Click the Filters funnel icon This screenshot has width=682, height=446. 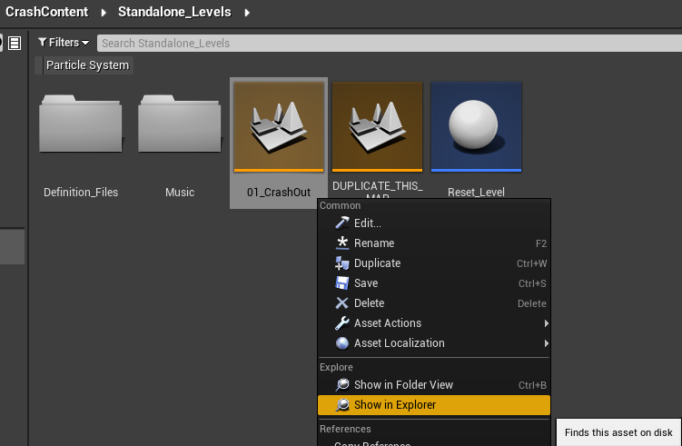coord(42,42)
